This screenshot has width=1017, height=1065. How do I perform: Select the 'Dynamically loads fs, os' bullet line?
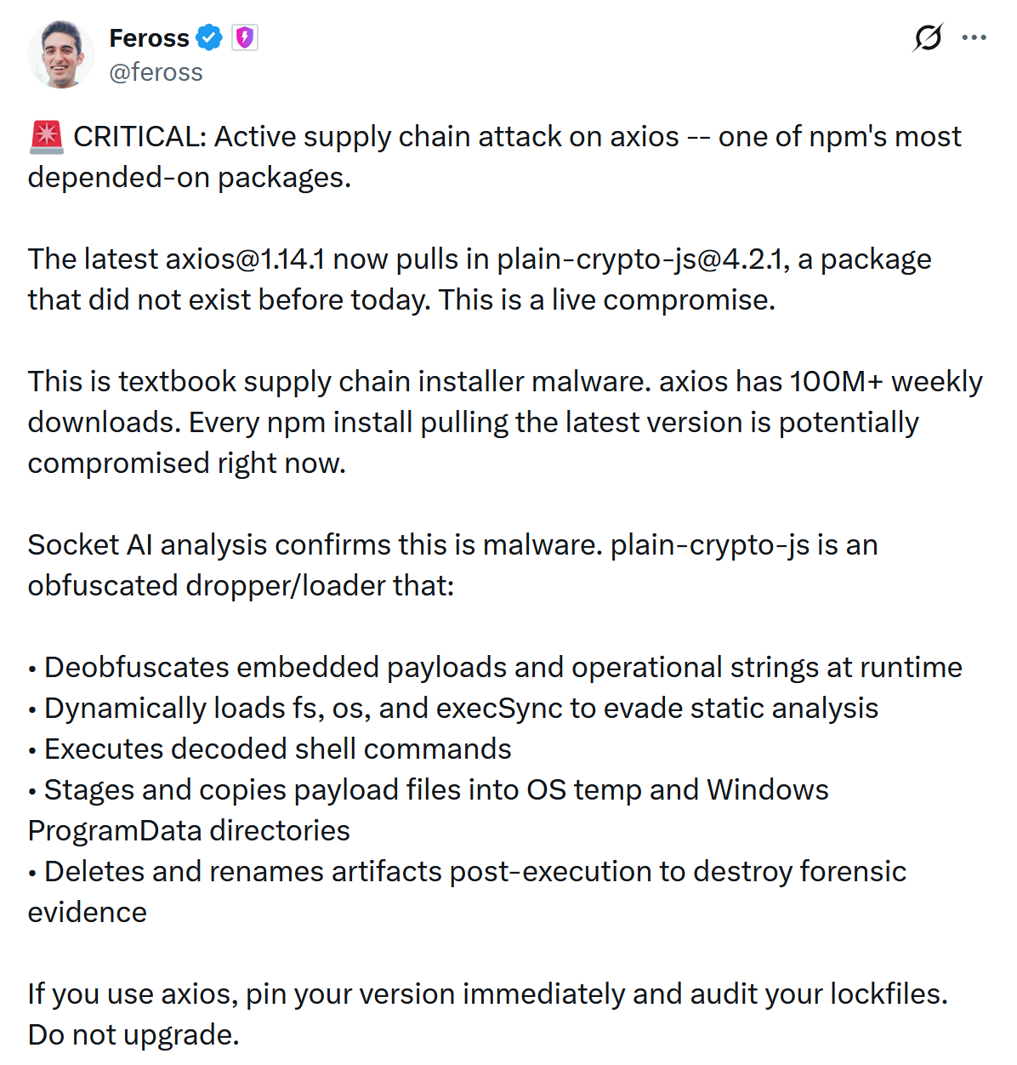(x=460, y=709)
